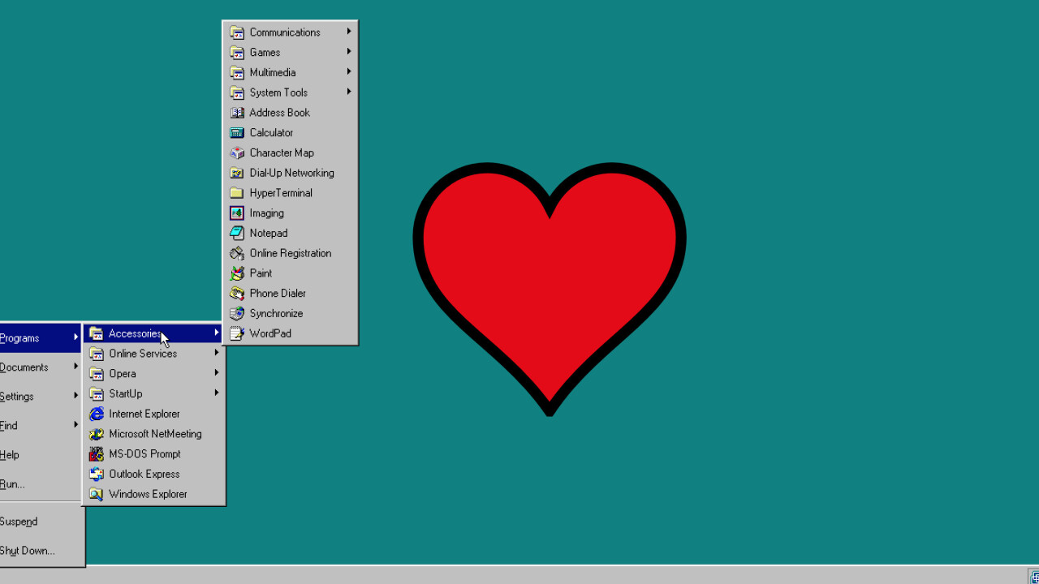Expand the Opera folder submenu arrow
Image resolution: width=1039 pixels, height=584 pixels.
(217, 373)
